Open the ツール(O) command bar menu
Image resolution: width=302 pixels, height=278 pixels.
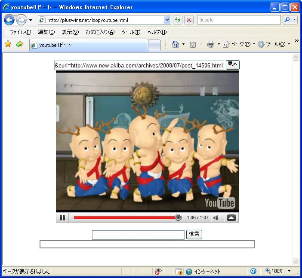coord(274,44)
